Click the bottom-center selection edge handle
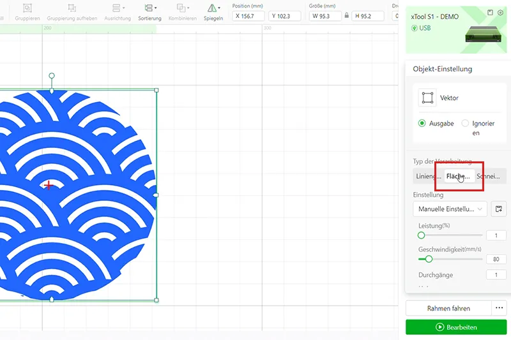 pos(52,299)
